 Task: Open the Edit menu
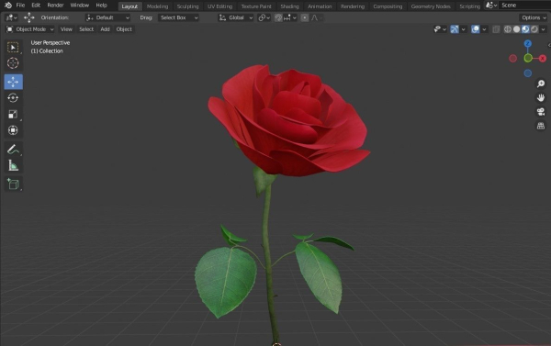[36, 6]
